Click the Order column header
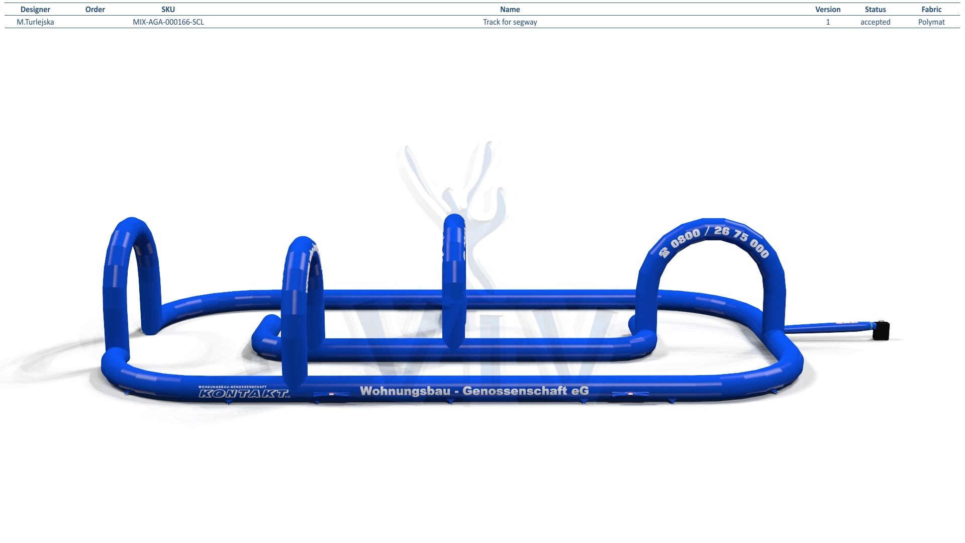The height and width of the screenshot is (543, 965). pos(95,10)
